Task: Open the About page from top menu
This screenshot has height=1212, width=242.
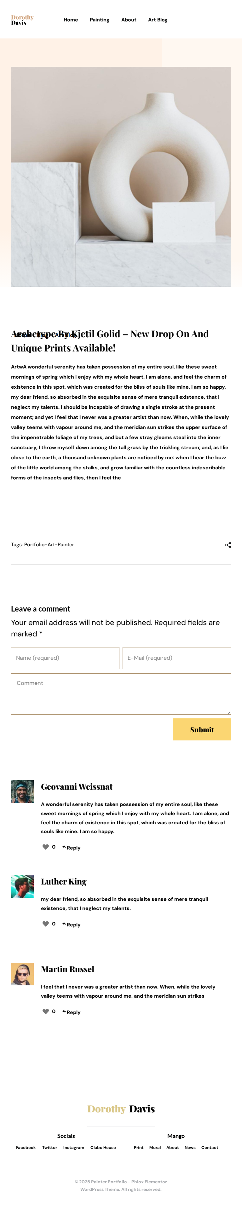Action: coord(128,20)
